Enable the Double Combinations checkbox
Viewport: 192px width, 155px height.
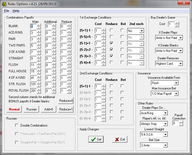17,125
